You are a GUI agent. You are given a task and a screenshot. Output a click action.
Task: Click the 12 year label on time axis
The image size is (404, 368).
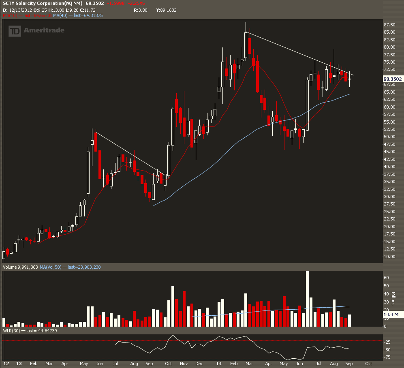pyautogui.click(x=6, y=364)
